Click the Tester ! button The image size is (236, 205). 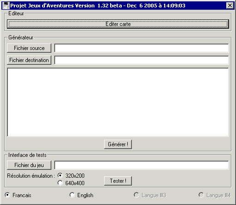pos(118,181)
